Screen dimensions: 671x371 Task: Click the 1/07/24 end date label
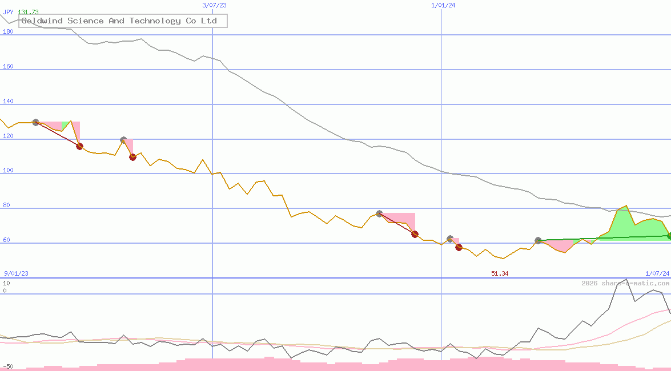(x=657, y=273)
